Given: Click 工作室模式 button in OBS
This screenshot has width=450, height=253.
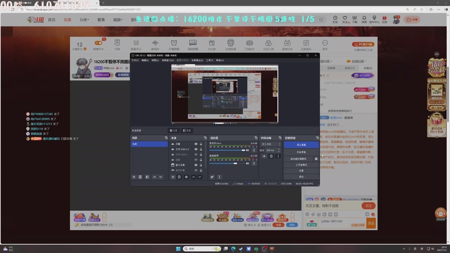Looking at the screenshot, I should coord(301,165).
